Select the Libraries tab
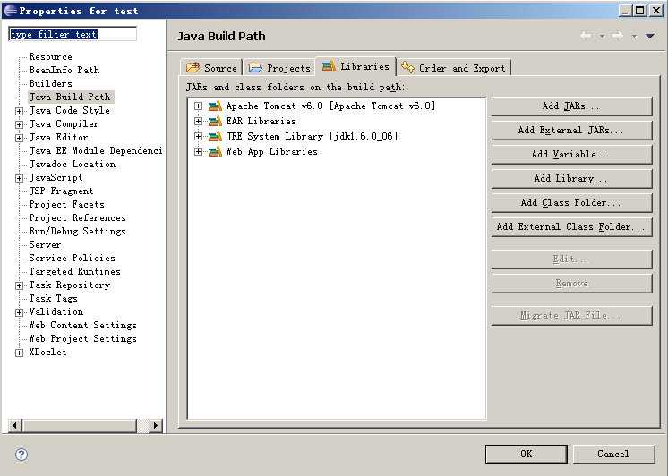Image resolution: width=668 pixels, height=476 pixels. [x=355, y=66]
